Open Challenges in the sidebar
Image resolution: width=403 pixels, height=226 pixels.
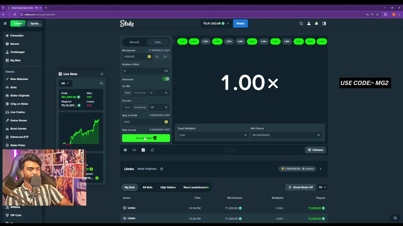click(x=22, y=52)
